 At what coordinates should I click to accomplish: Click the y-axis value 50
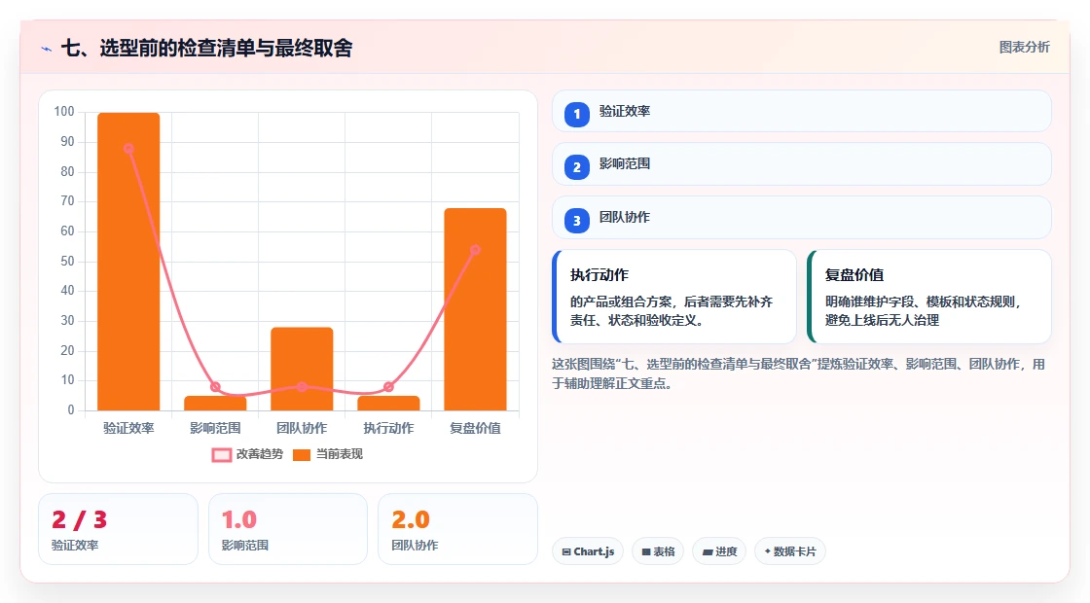click(67, 262)
